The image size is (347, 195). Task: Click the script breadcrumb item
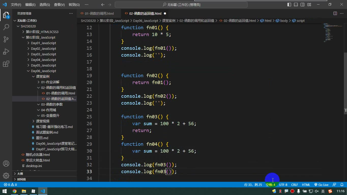[298, 21]
